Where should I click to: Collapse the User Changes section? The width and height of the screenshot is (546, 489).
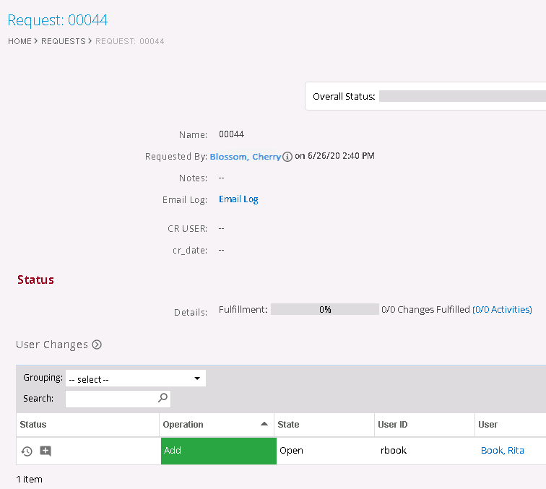pyautogui.click(x=97, y=345)
